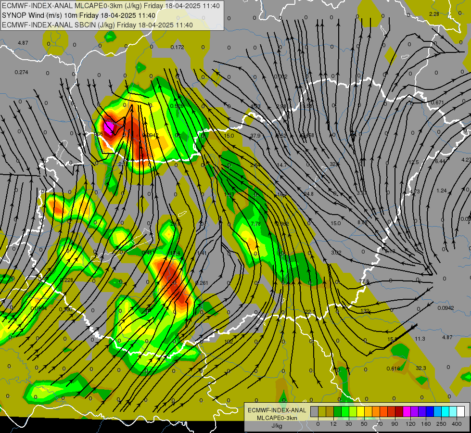Click the magenta swatch in the legend

pos(407,411)
